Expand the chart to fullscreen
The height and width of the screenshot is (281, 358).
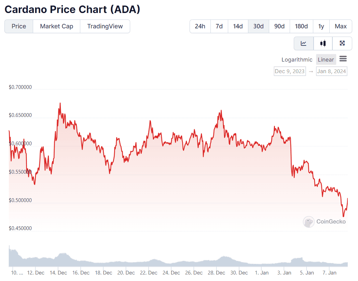[342, 43]
